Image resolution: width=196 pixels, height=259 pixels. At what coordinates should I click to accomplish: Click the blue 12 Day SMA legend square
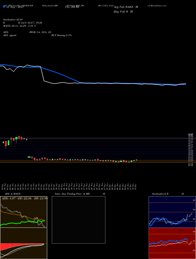coord(4,7)
